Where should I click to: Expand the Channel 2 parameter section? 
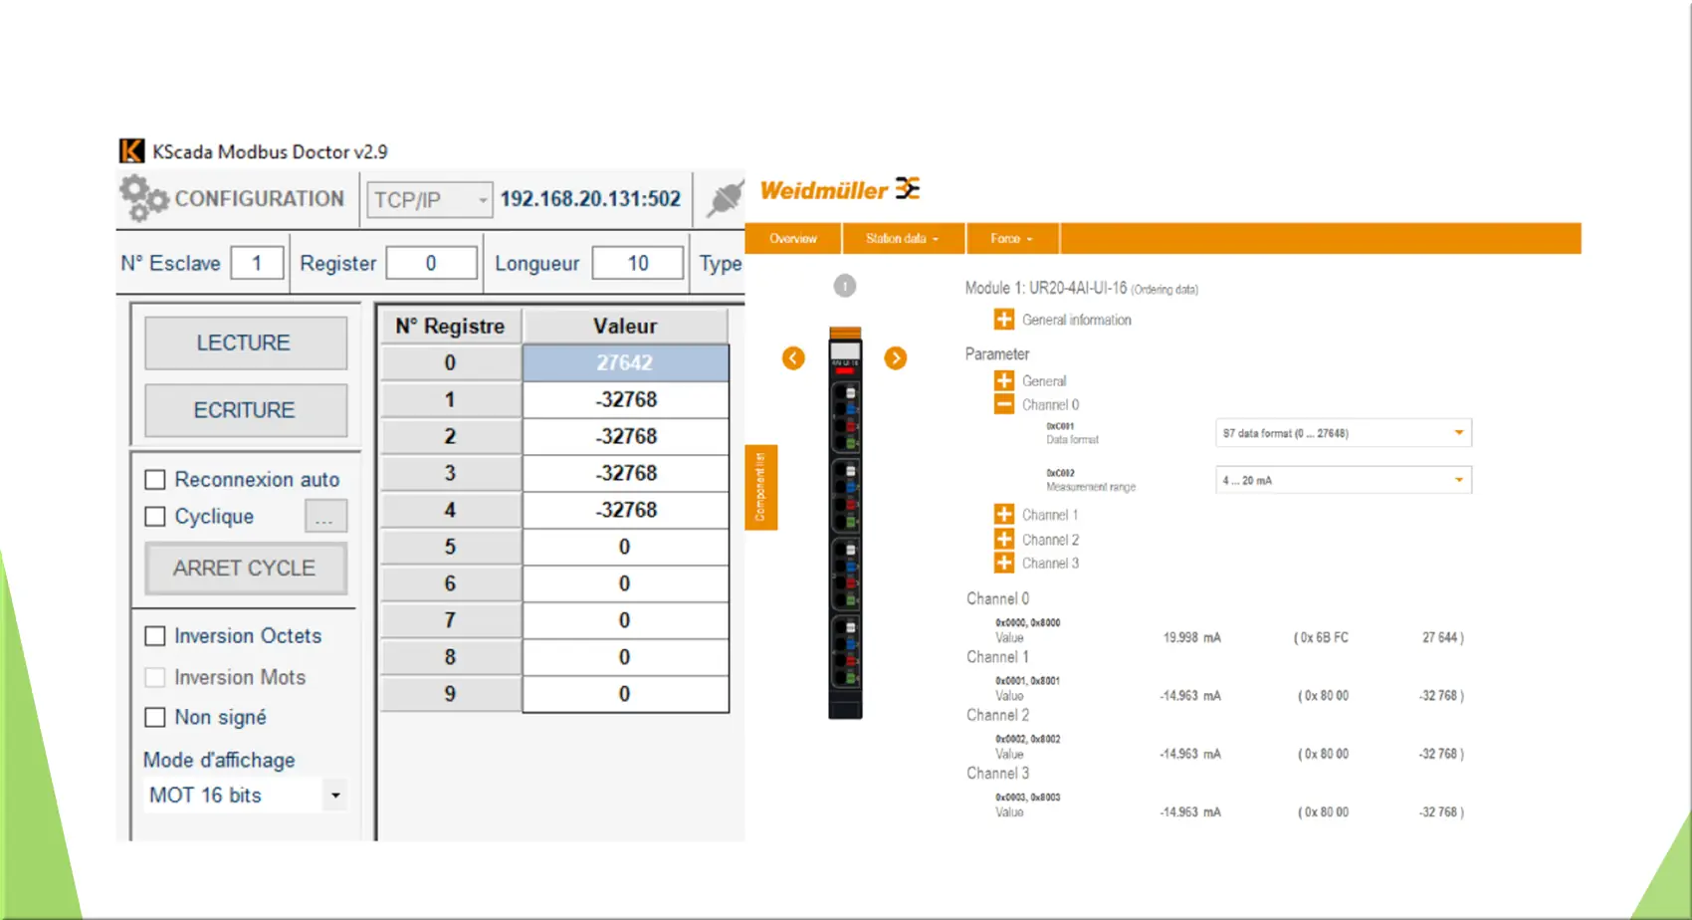click(x=1004, y=539)
